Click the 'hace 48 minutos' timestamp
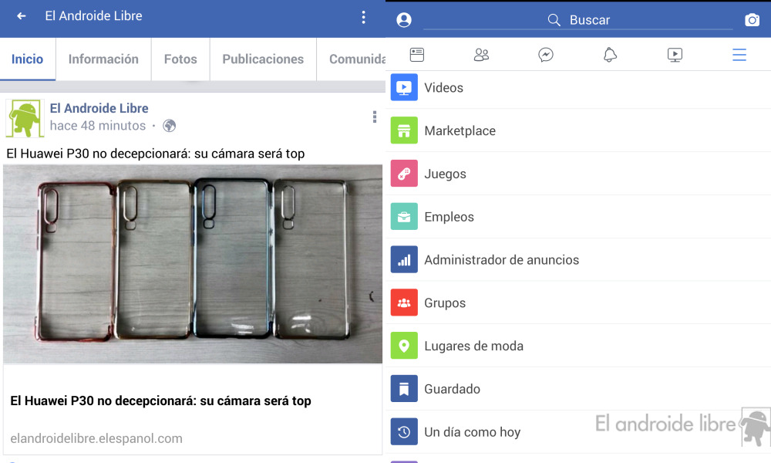 pyautogui.click(x=98, y=126)
